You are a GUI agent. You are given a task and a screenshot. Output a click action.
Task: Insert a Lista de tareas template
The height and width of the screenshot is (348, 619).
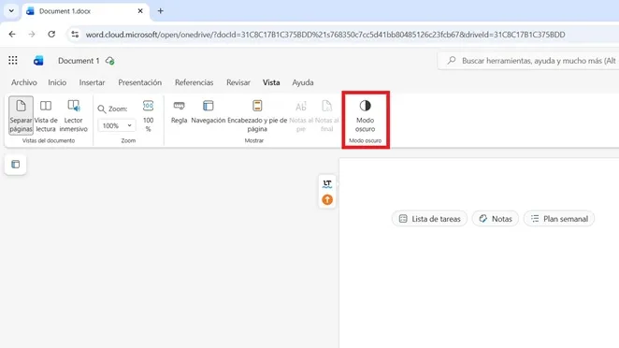point(429,219)
